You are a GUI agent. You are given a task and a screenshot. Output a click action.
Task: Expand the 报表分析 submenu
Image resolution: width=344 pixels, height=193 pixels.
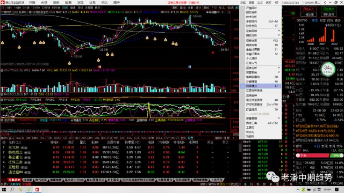point(261,68)
